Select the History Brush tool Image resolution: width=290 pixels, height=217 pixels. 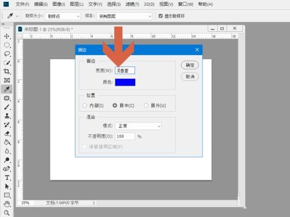7,124
